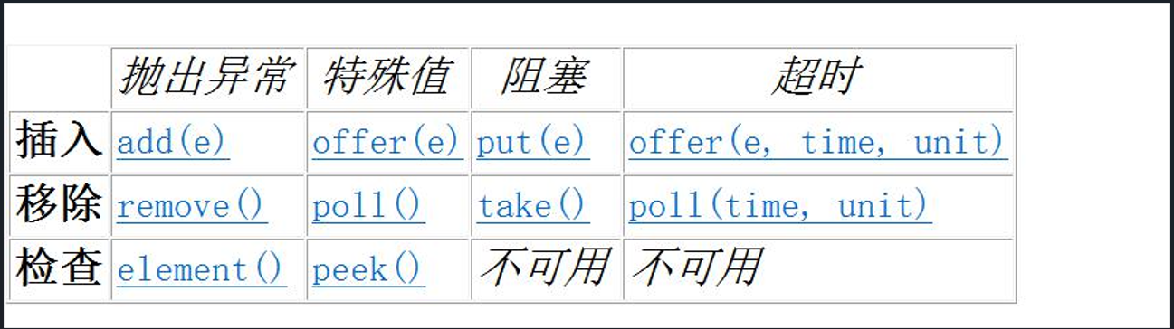This screenshot has height=329, width=1174.
Task: Open poll(time, unit) link
Action: pos(780,206)
